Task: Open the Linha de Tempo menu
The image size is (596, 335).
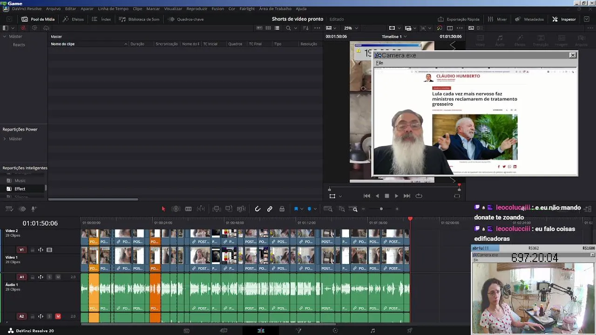Action: click(113, 9)
